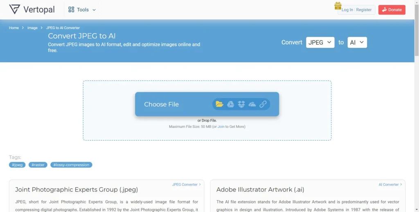Choose file from Dropbox icon
This screenshot has width=419, height=212.
241,104
